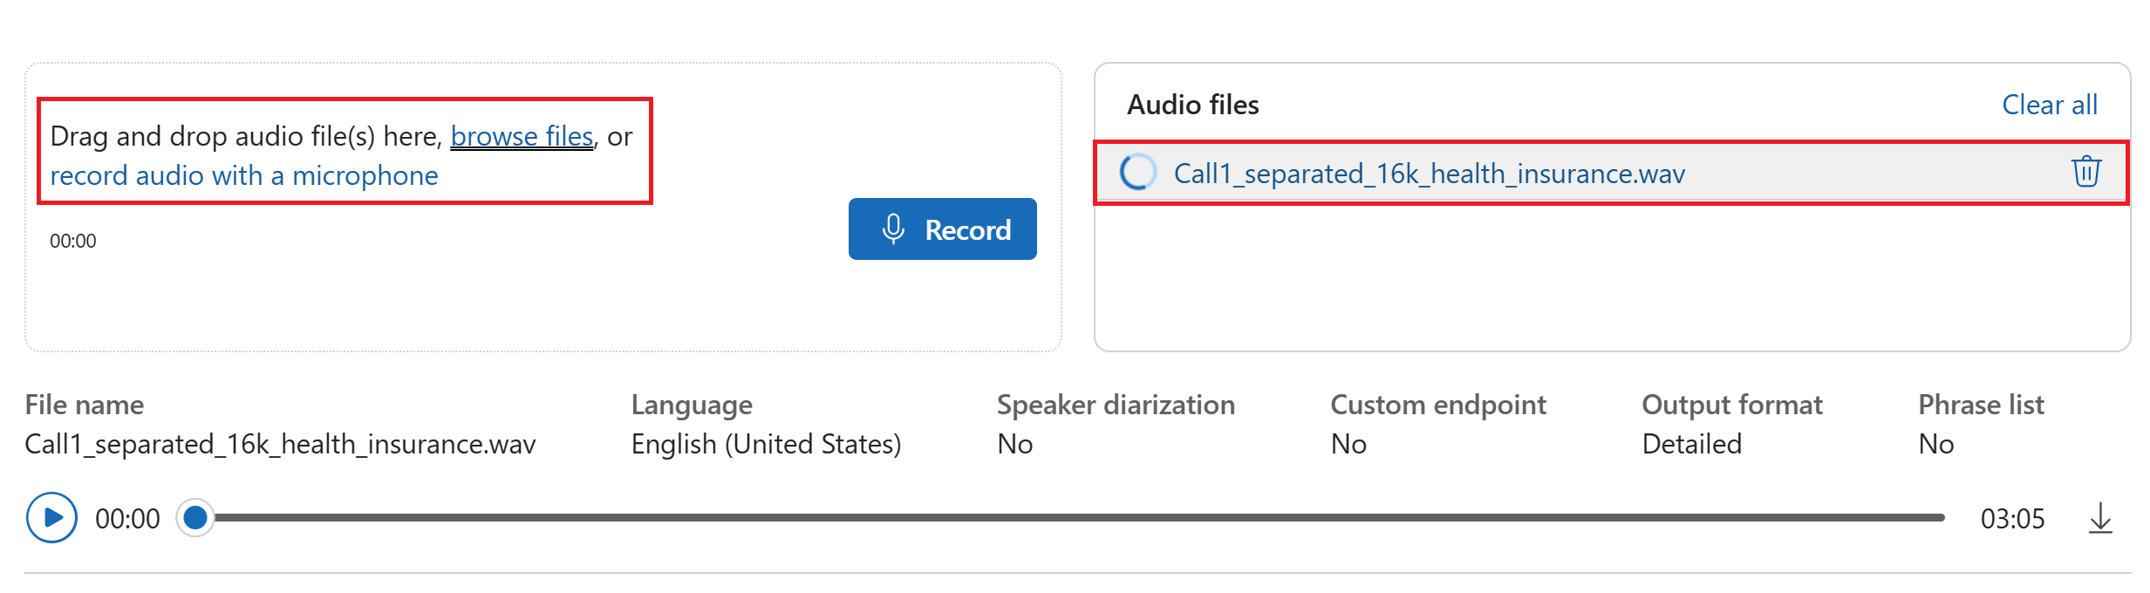Open the browse files link

point(522,136)
